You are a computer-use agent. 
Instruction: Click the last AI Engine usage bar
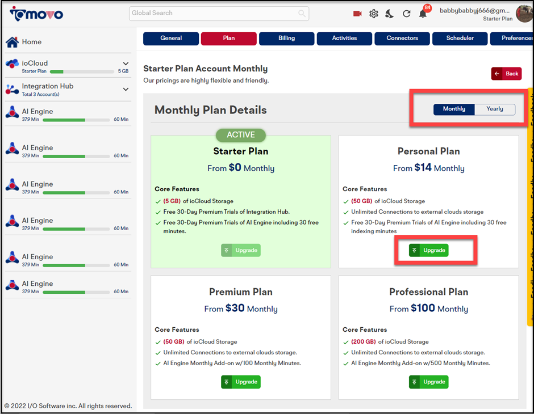pos(76,292)
